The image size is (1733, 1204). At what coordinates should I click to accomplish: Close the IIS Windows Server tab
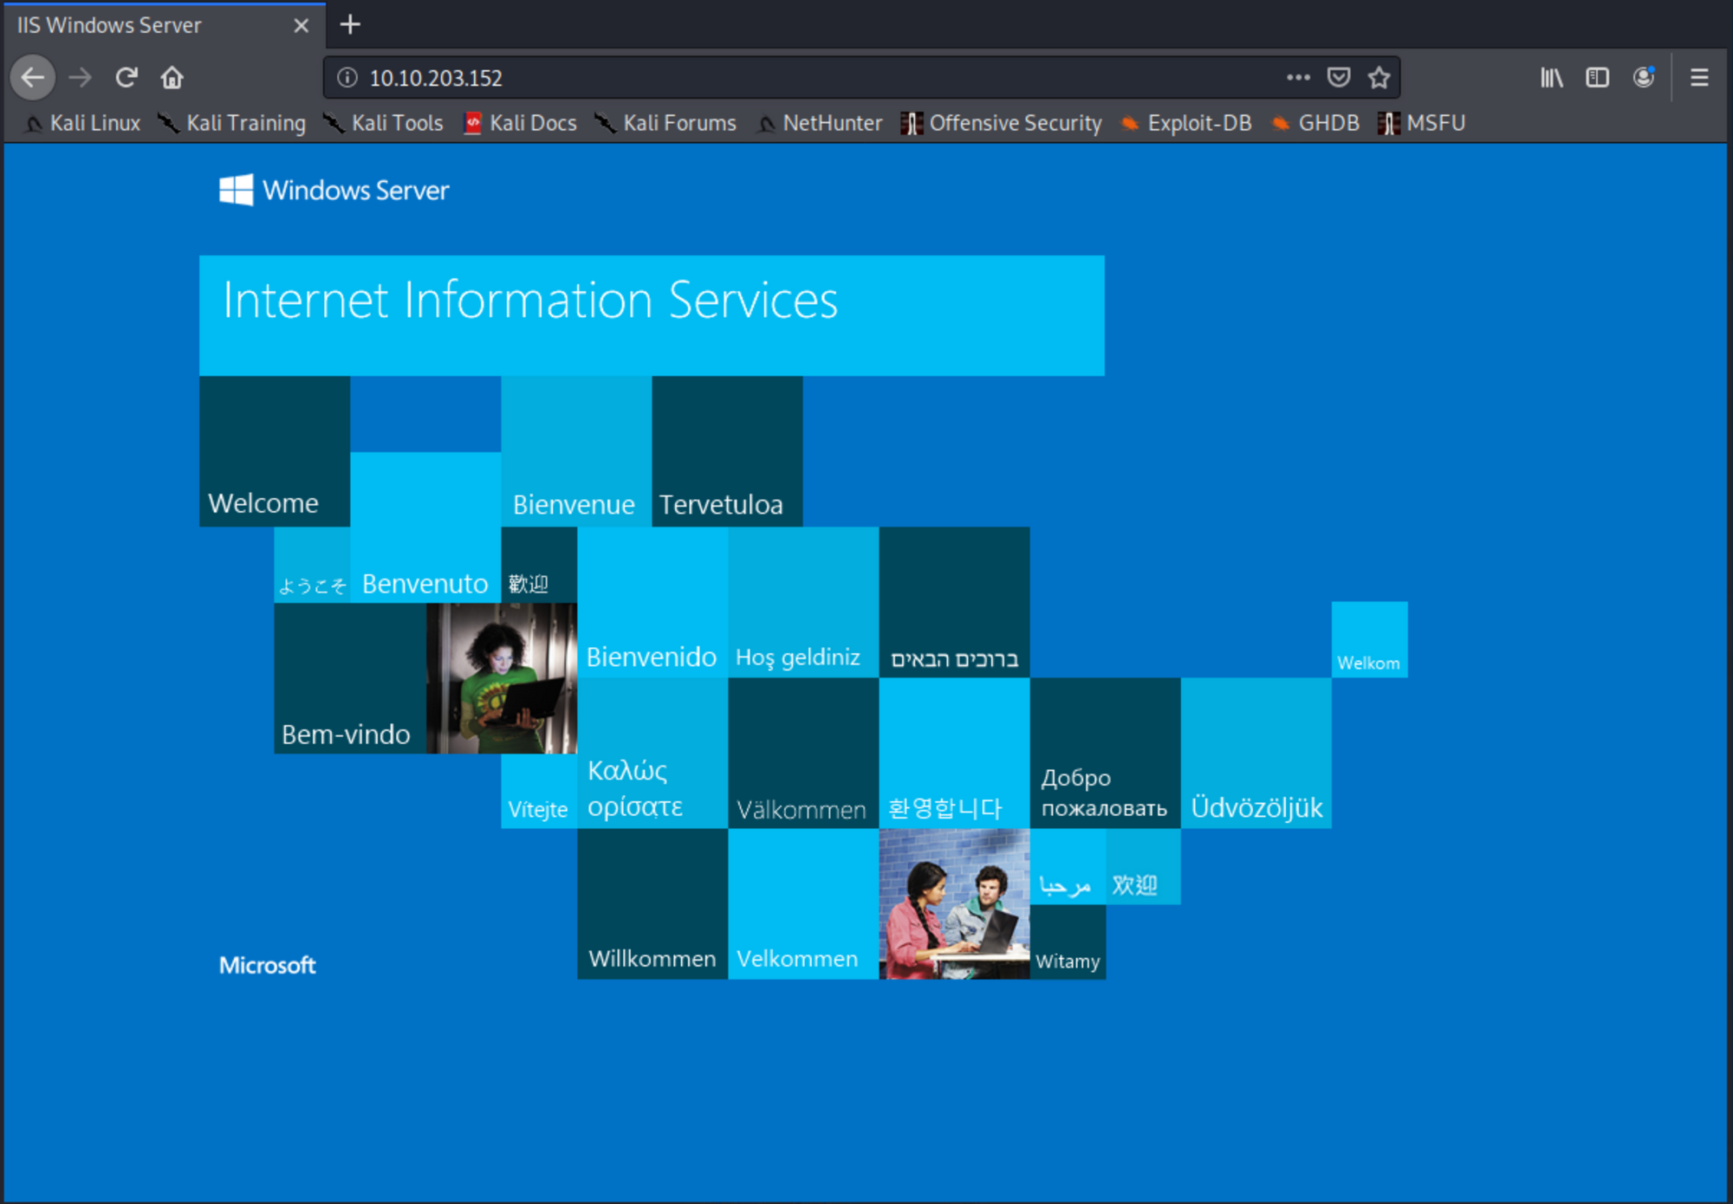pyautogui.click(x=301, y=26)
